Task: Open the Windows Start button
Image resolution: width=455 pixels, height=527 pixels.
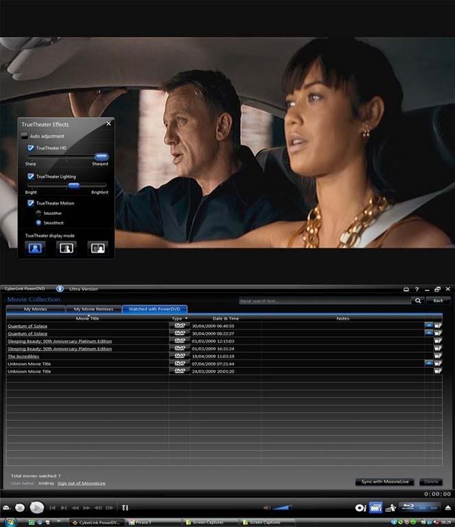Action: (x=10, y=522)
